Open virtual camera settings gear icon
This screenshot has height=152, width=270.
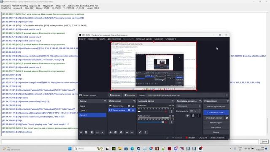tap(227, 118)
